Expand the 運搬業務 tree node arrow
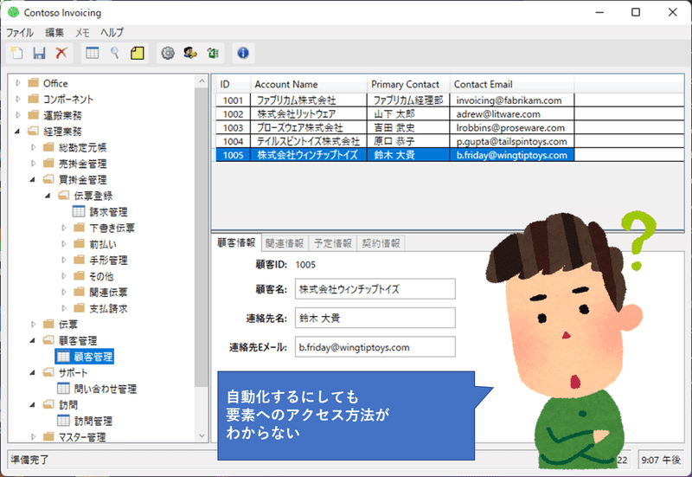This screenshot has width=692, height=477. point(18,115)
